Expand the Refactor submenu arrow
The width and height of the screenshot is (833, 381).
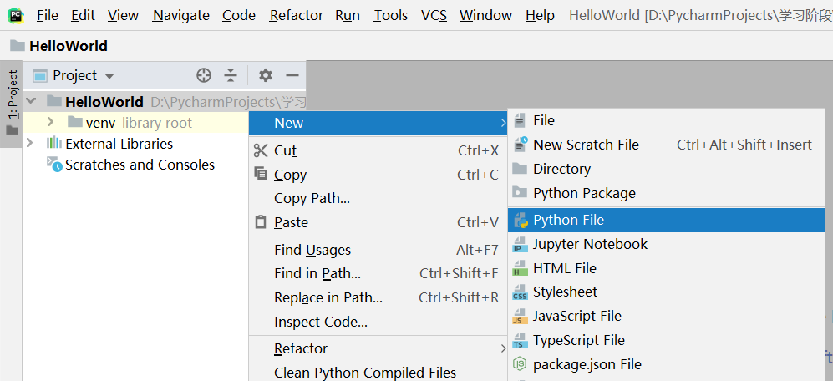click(x=503, y=348)
